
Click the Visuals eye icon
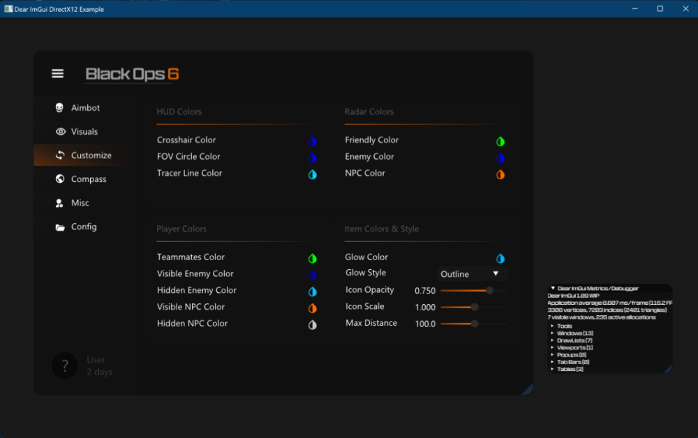point(60,132)
